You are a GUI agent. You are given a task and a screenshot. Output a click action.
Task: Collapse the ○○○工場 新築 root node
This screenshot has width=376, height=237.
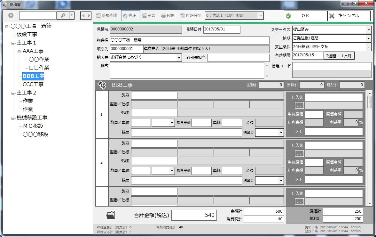(x=7, y=27)
